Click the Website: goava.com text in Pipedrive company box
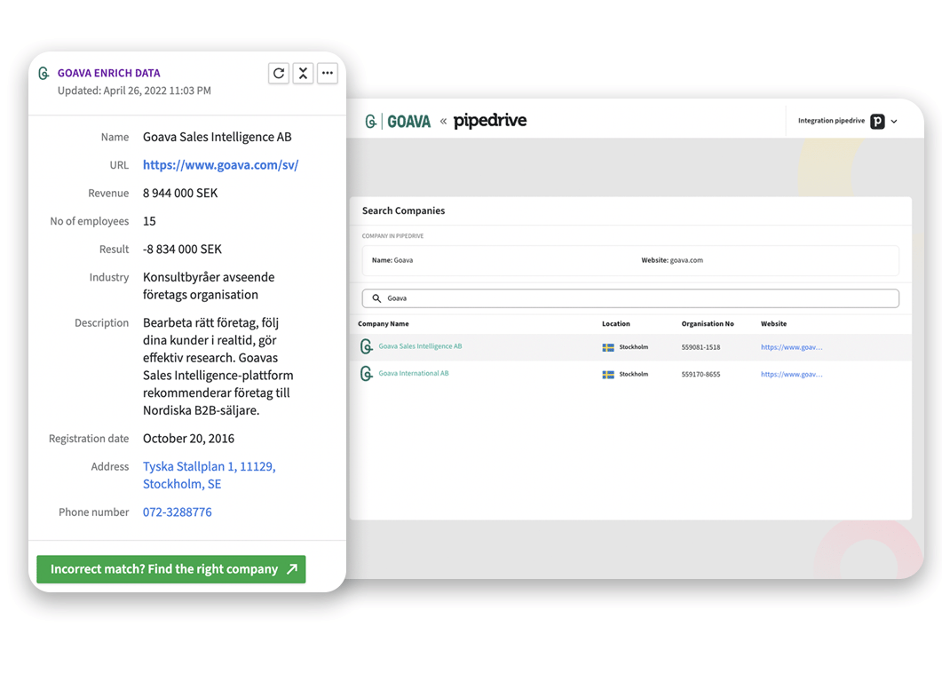Viewport: 942px width, 682px height. [672, 260]
